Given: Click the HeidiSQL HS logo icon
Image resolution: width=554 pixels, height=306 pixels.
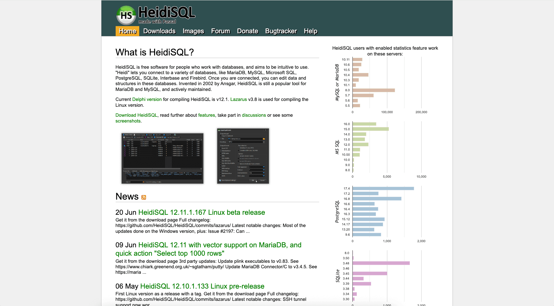Looking at the screenshot, I should click(126, 15).
